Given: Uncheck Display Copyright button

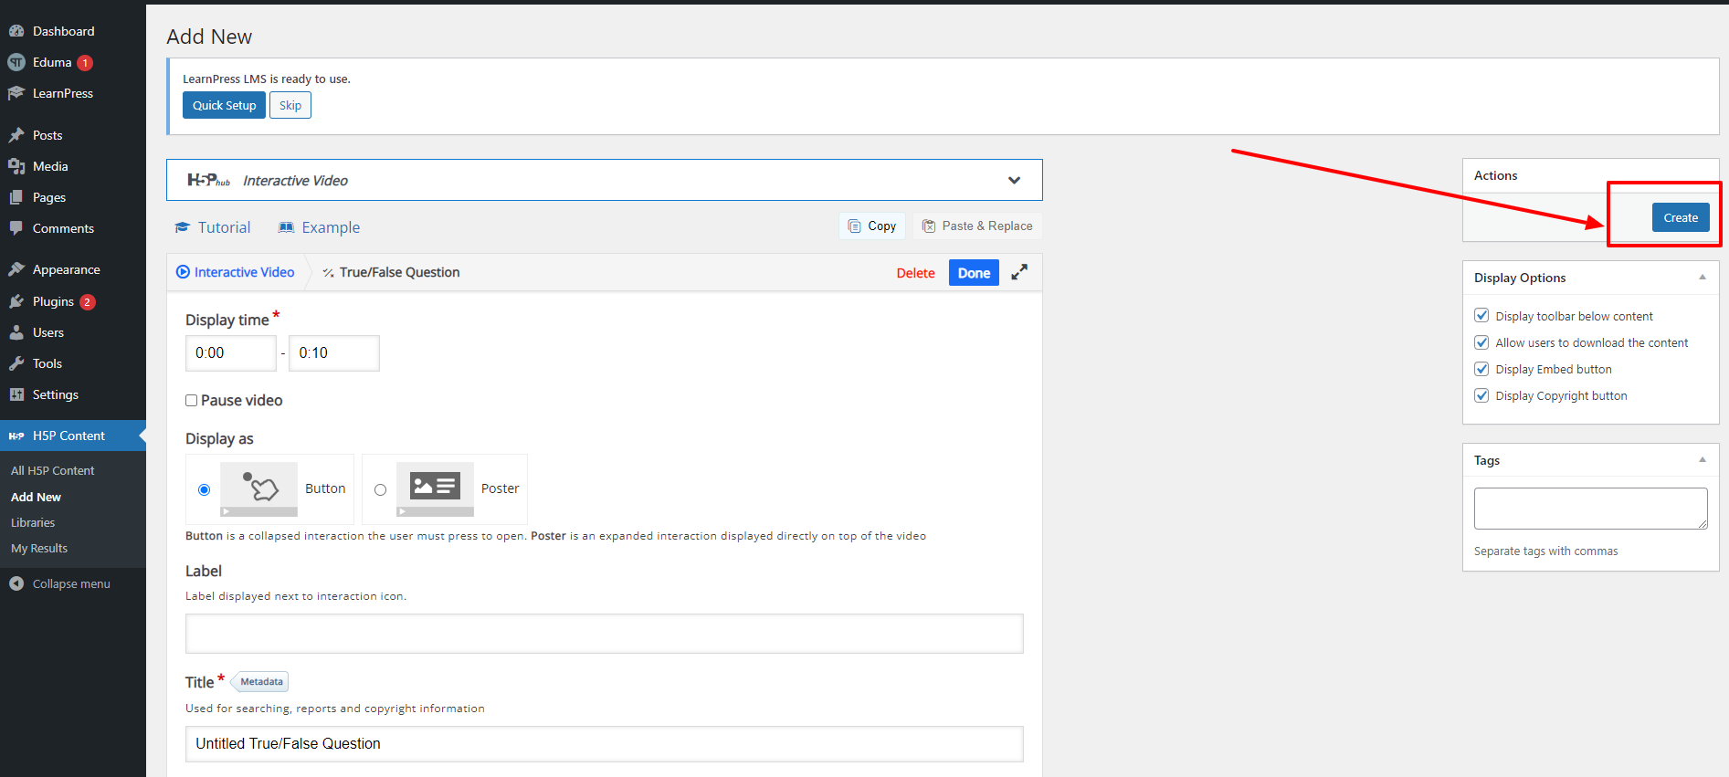Looking at the screenshot, I should 1481,395.
